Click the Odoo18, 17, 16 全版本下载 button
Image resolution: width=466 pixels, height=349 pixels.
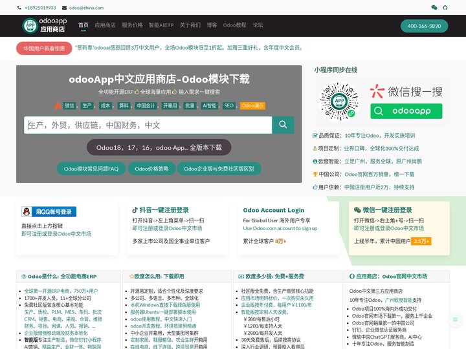(159, 147)
